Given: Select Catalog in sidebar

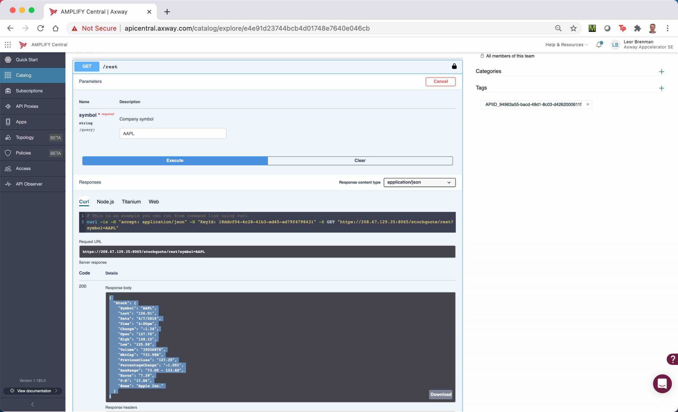Looking at the screenshot, I should tap(33, 75).
